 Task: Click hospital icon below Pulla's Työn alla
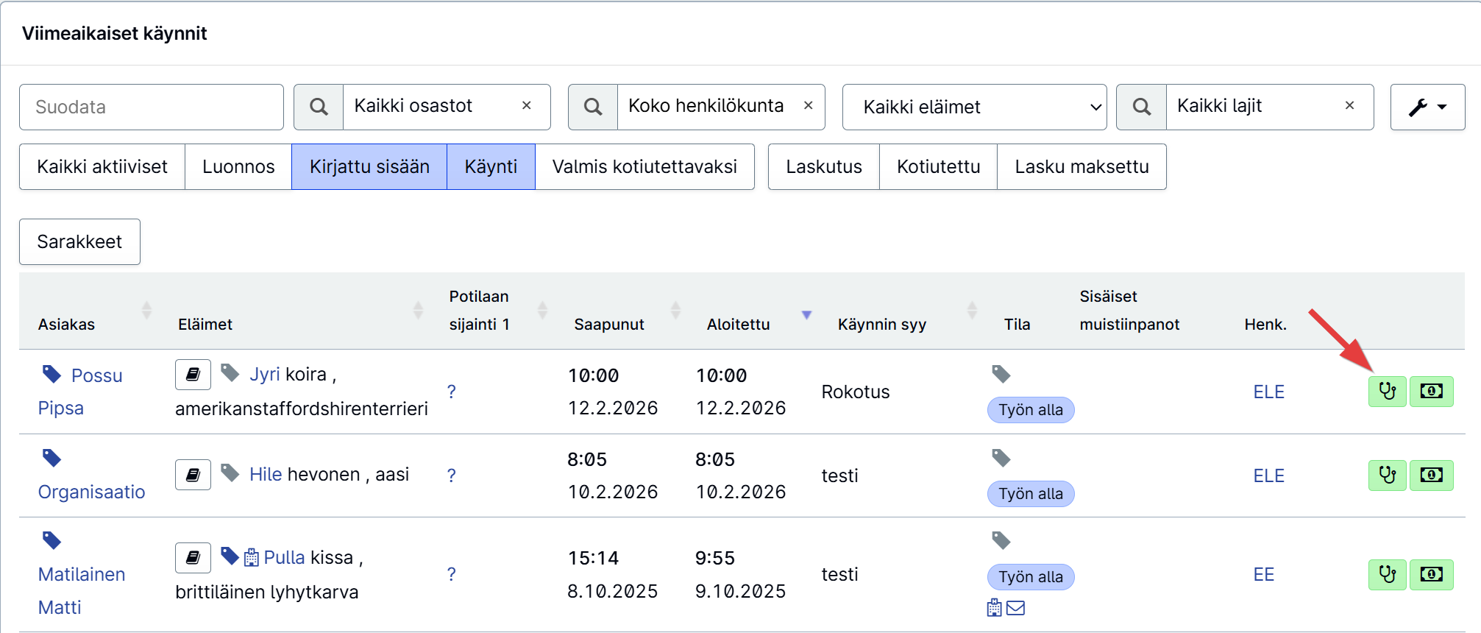pyautogui.click(x=995, y=608)
